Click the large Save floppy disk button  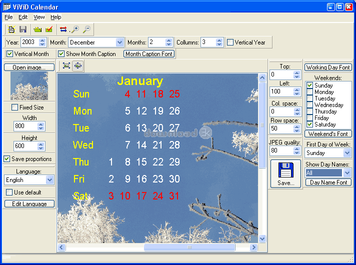[286, 174]
